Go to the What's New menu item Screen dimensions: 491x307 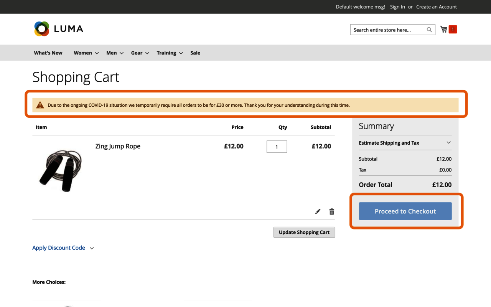pos(48,53)
